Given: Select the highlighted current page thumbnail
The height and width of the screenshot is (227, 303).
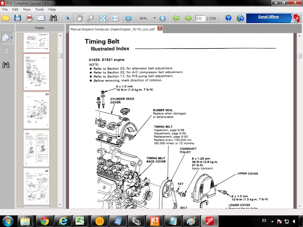Looking at the screenshot, I should (37, 72).
